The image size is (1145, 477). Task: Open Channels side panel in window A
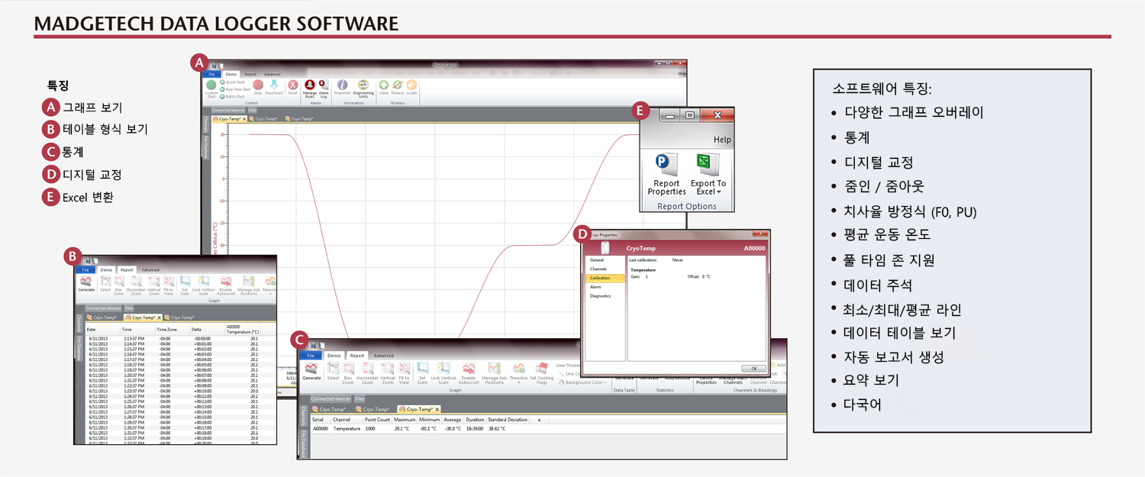(x=205, y=124)
